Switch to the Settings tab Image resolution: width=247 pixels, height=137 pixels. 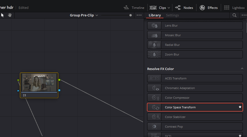172,15
